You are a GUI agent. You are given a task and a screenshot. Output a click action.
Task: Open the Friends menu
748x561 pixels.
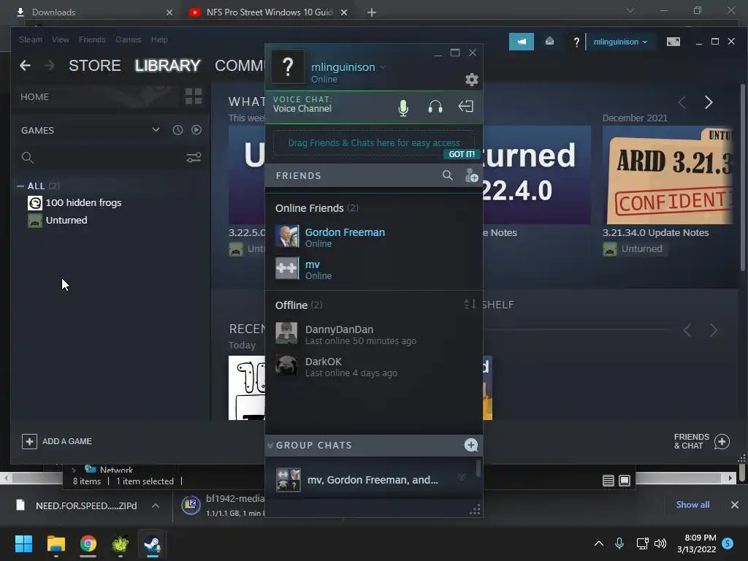click(92, 39)
